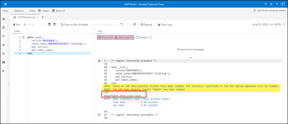The image size is (288, 124).
Task: Open the notifications bell icon
Action: click(x=271, y=4)
